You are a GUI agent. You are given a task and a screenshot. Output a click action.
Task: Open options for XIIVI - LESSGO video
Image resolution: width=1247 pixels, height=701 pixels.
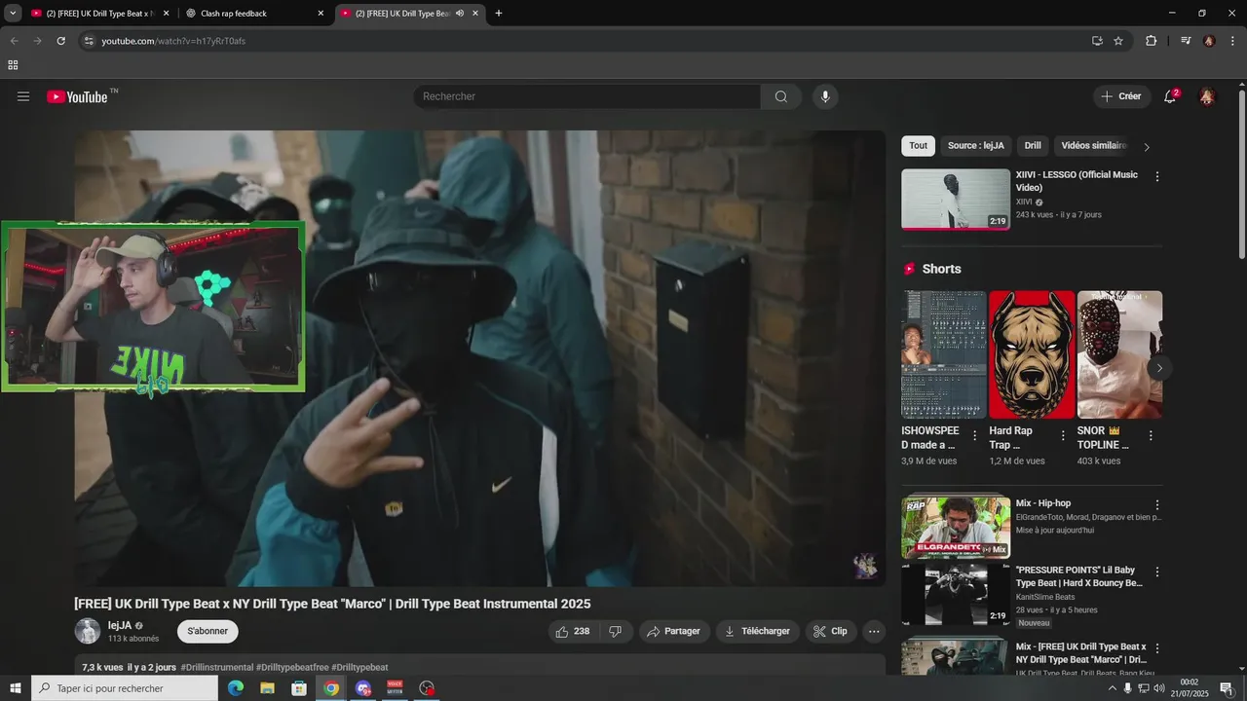click(1157, 176)
